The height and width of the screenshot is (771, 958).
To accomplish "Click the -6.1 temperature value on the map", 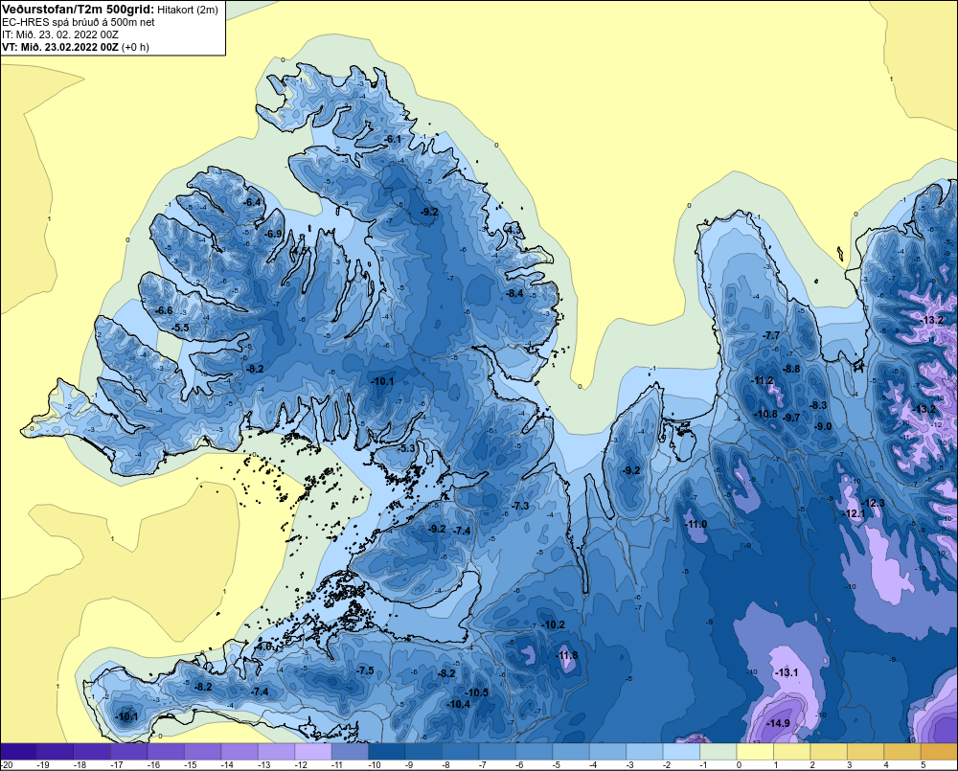I will (392, 139).
